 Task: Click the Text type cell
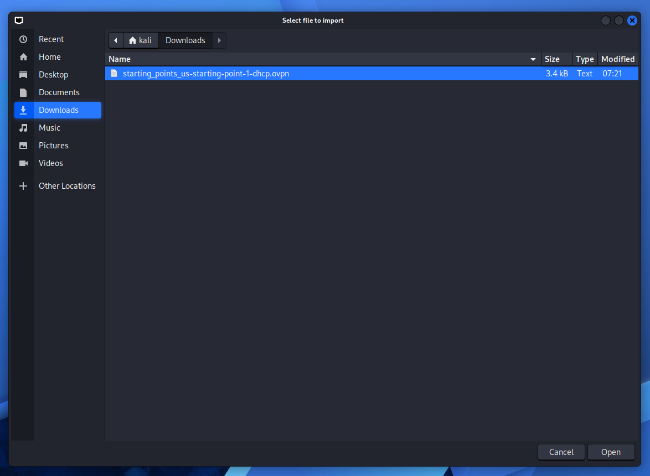[x=585, y=73]
